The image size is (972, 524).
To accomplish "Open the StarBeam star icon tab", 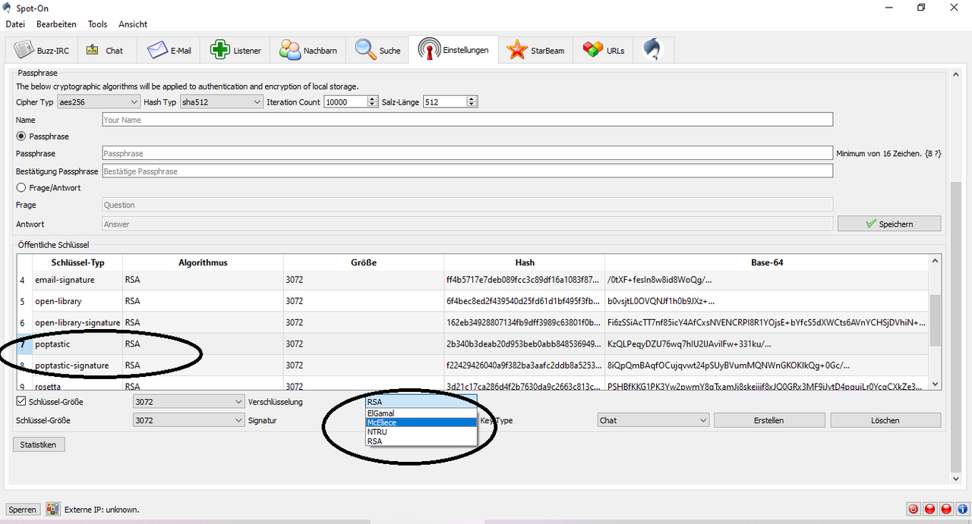I will tap(536, 50).
